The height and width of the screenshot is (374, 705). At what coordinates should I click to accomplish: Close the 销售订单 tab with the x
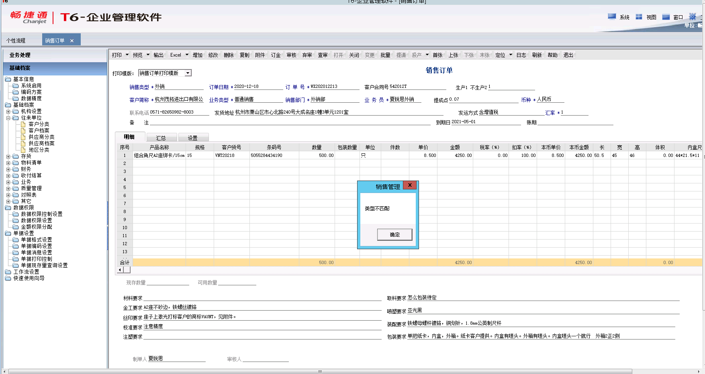point(72,41)
